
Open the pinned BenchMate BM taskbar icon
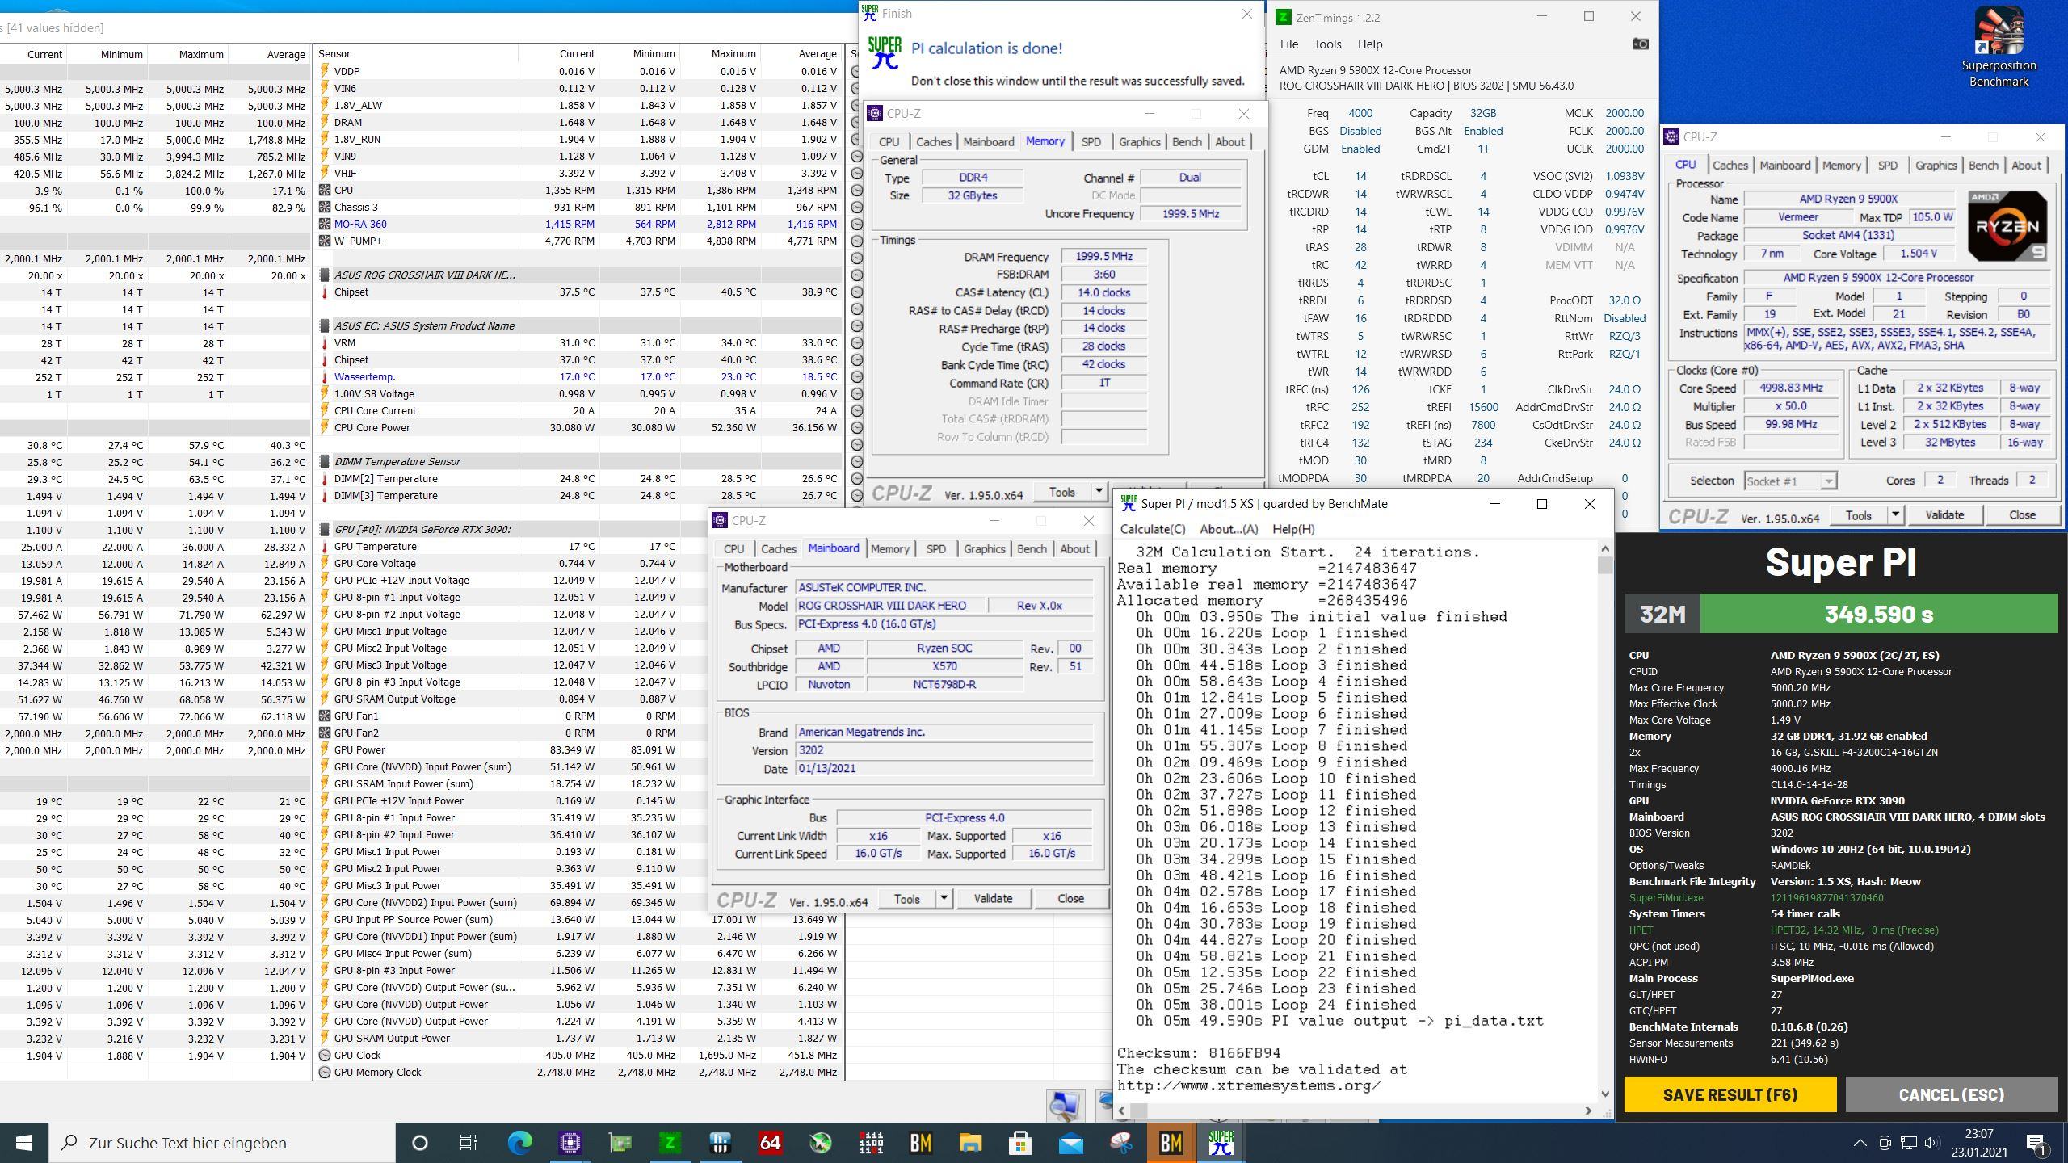(x=921, y=1143)
